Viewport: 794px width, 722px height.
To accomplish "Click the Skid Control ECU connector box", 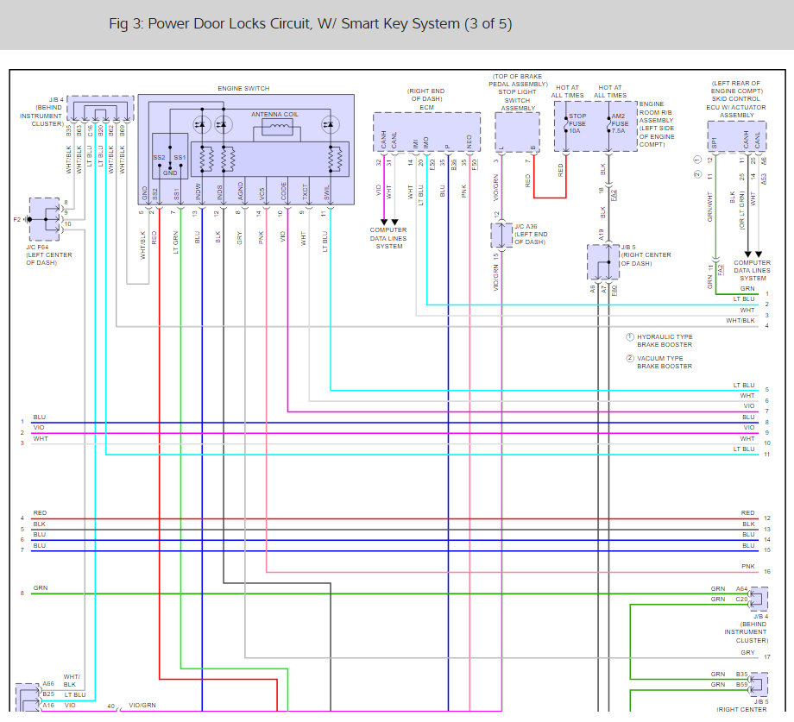I will point(736,135).
